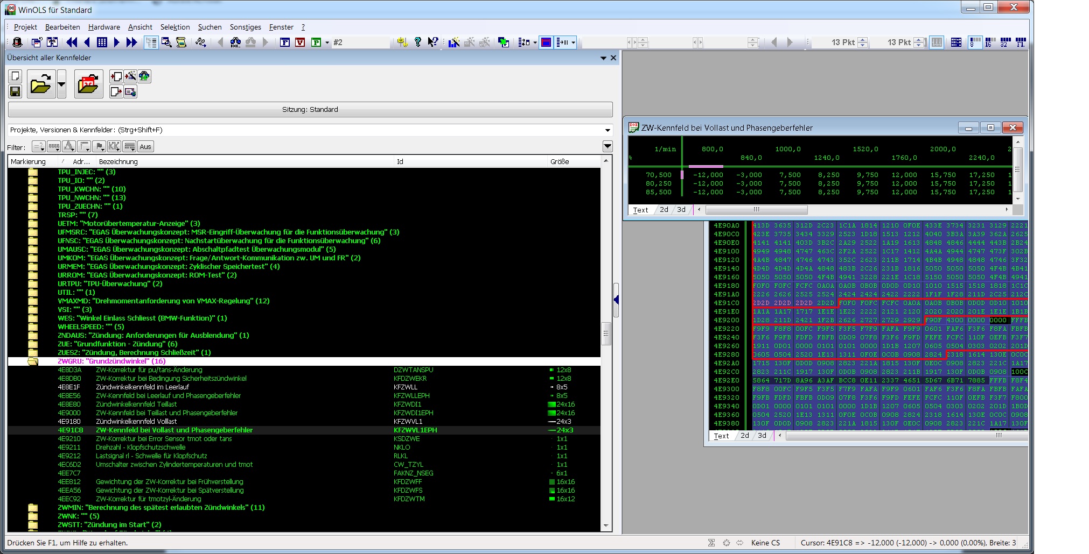
Task: Switch the filter off with the Aus button
Action: click(x=145, y=146)
